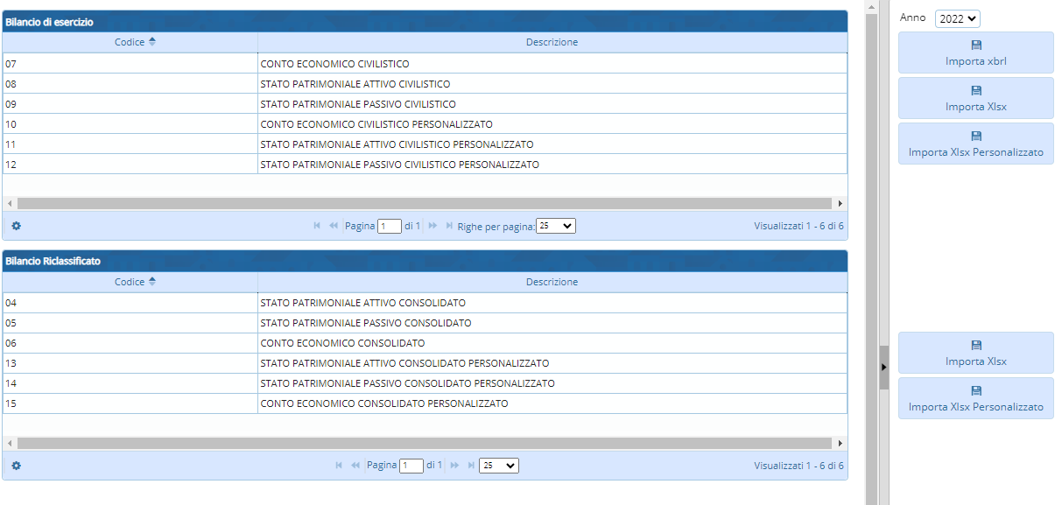Sort Bilancio di esercizio by Codice arrows
The image size is (1062, 505).
click(x=152, y=42)
